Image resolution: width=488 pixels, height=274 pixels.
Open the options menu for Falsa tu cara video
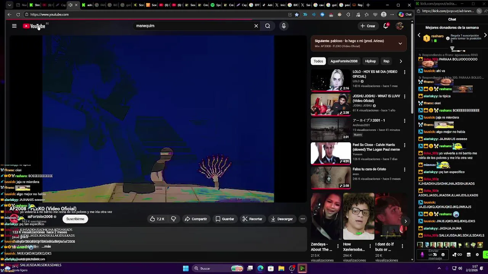tap(405, 169)
